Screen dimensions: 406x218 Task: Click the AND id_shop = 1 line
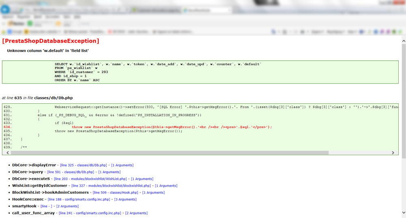(70, 76)
